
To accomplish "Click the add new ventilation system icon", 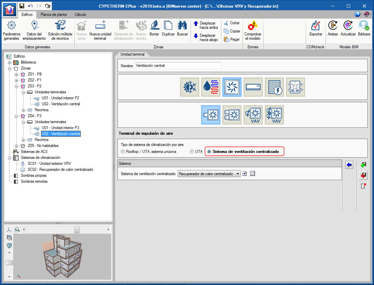I will [x=245, y=174].
